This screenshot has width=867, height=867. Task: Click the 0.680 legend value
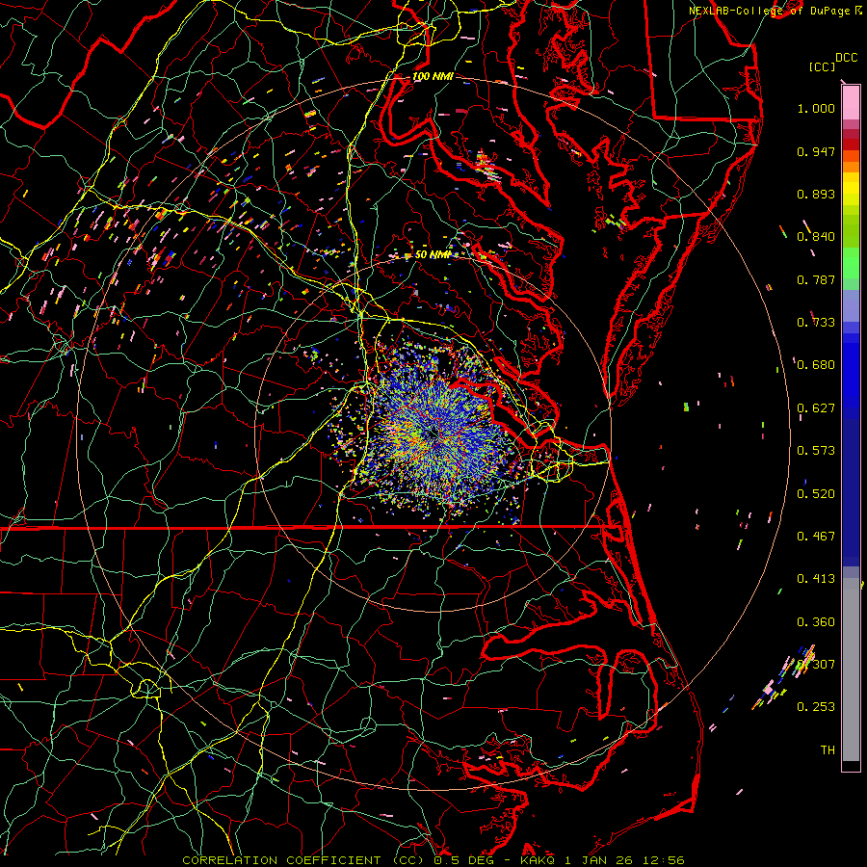816,365
